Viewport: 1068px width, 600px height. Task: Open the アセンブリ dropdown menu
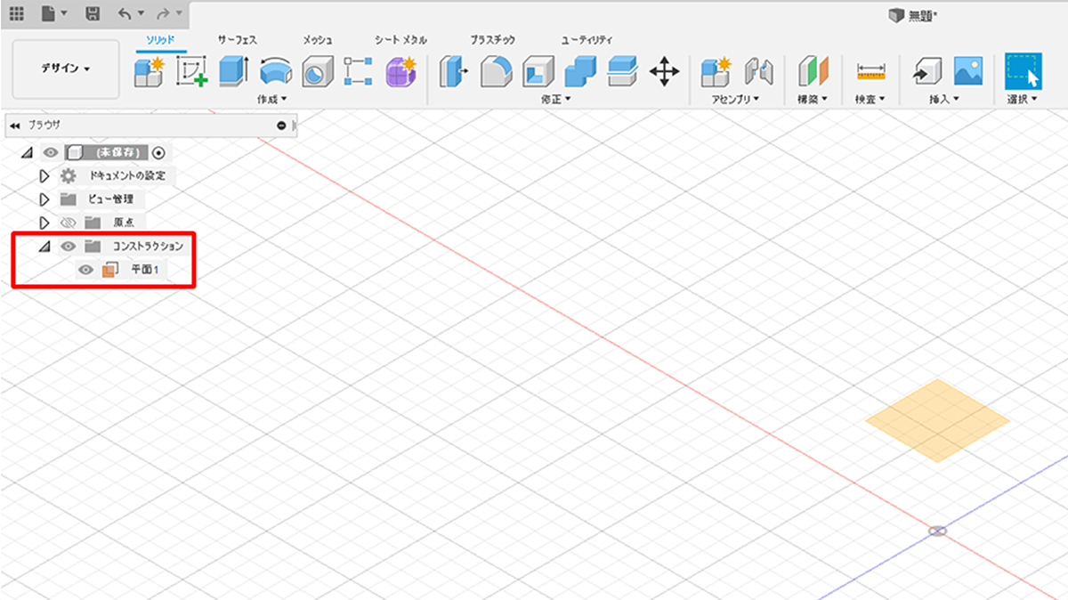point(736,100)
